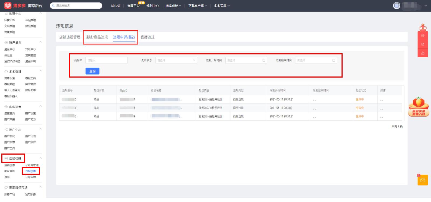Collapse the 多多客服 sidebar section
The width and height of the screenshot is (431, 202).
pos(41,71)
